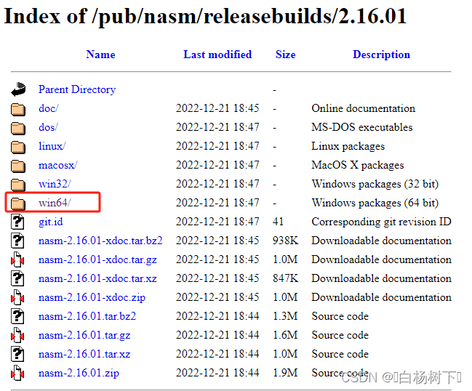Click the compressed icon beside nasm-2.16.01.tar.gz
The width and height of the screenshot is (472, 391).
17,335
